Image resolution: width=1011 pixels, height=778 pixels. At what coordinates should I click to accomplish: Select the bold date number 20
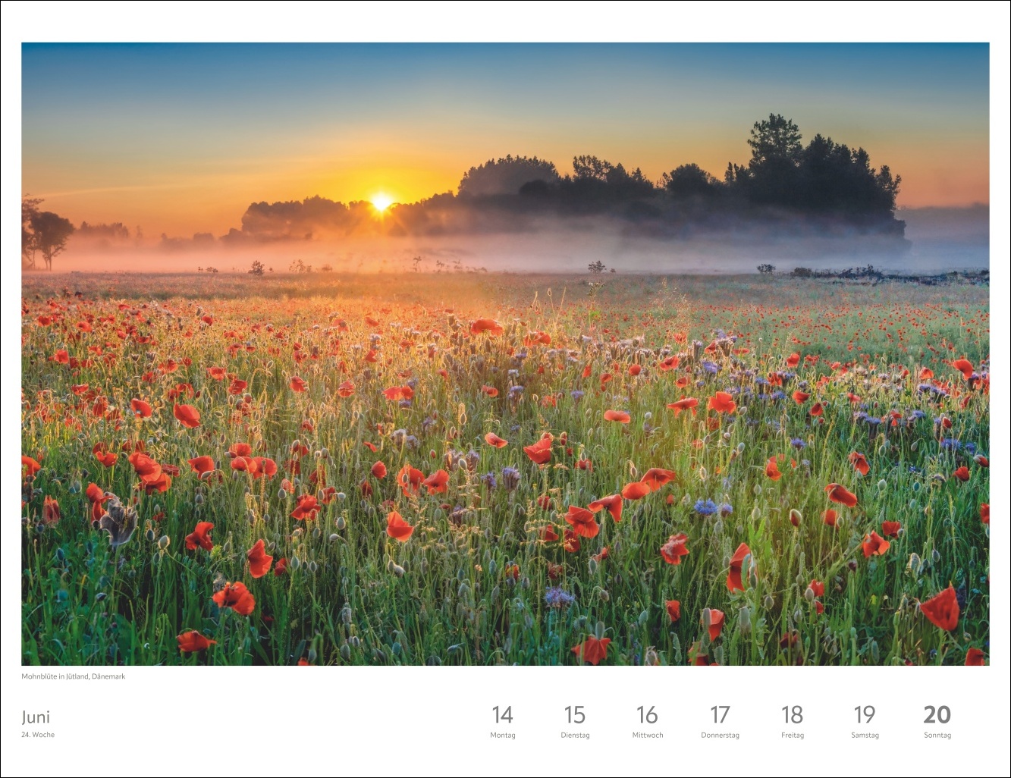[937, 715]
